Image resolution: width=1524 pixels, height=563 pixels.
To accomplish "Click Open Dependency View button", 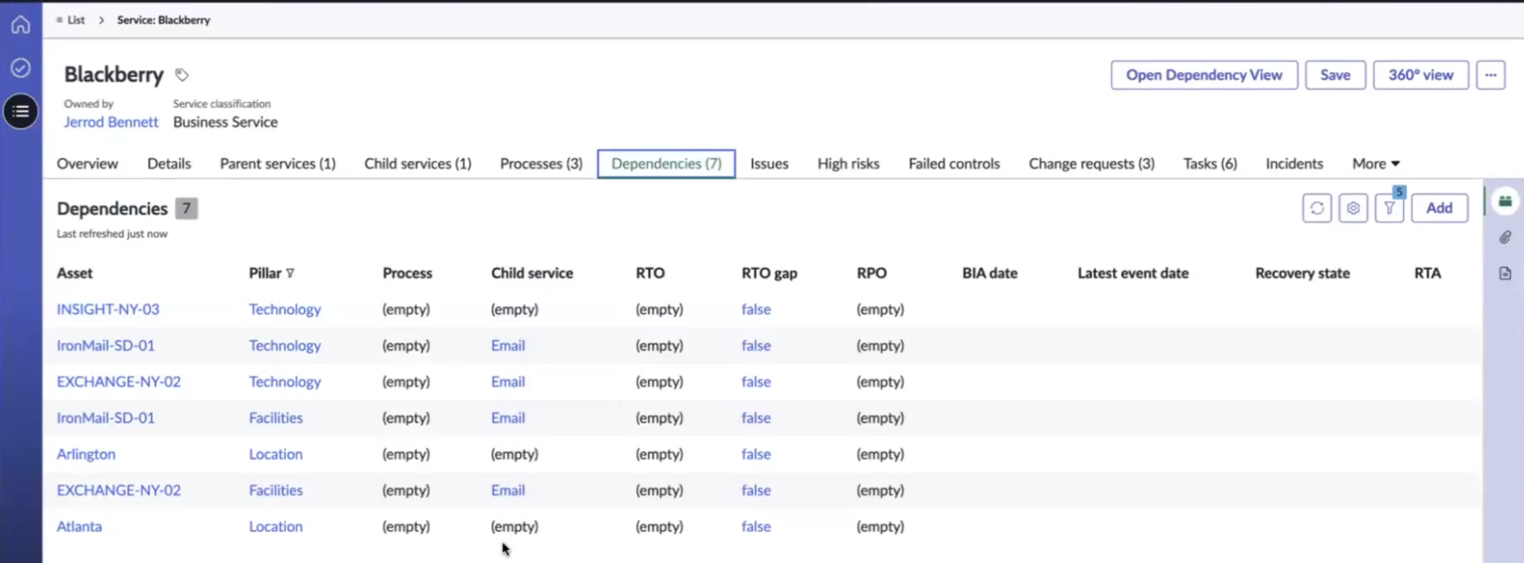I will (1204, 75).
